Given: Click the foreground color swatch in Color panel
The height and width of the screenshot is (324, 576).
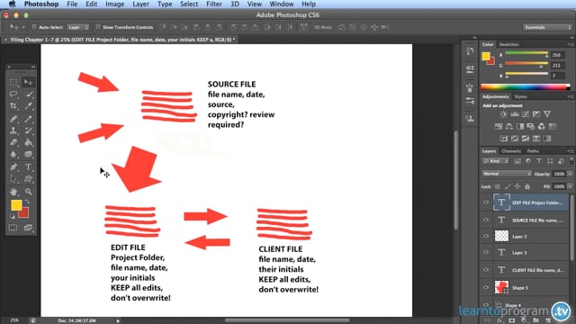Looking at the screenshot, I should point(486,56).
